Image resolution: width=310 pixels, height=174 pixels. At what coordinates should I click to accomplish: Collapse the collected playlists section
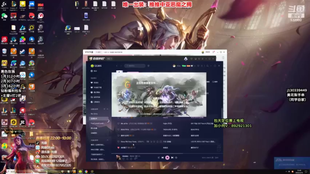point(107,140)
